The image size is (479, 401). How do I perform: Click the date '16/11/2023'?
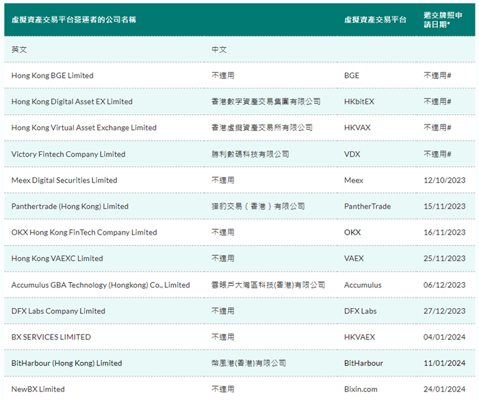pos(444,233)
